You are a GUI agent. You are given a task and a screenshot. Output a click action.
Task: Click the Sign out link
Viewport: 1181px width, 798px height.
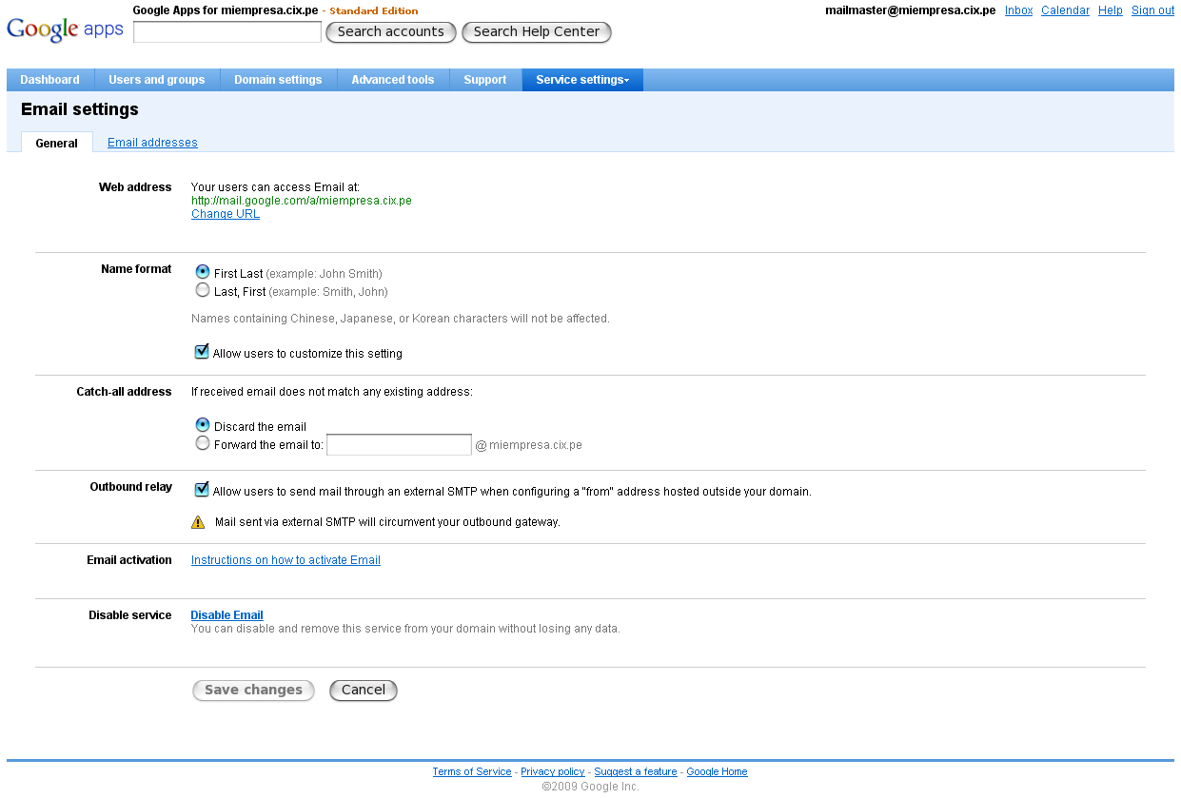(1152, 10)
